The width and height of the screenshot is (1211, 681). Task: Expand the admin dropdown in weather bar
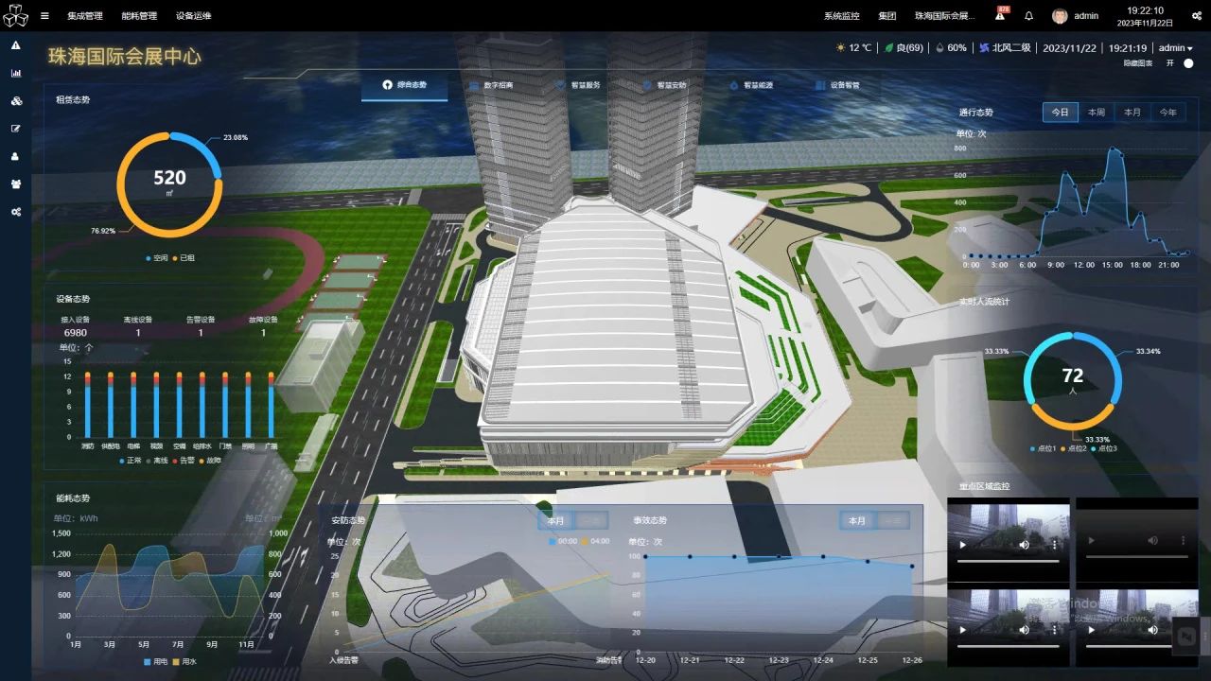tap(1175, 48)
